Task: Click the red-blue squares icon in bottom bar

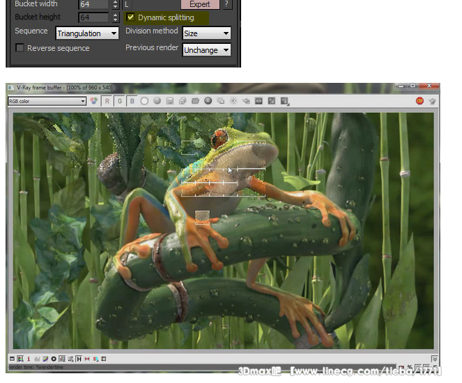Action: click(95, 359)
